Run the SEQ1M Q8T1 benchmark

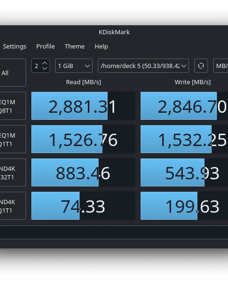point(13,106)
